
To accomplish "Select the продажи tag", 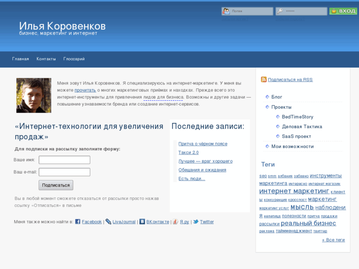I will pos(329,216).
